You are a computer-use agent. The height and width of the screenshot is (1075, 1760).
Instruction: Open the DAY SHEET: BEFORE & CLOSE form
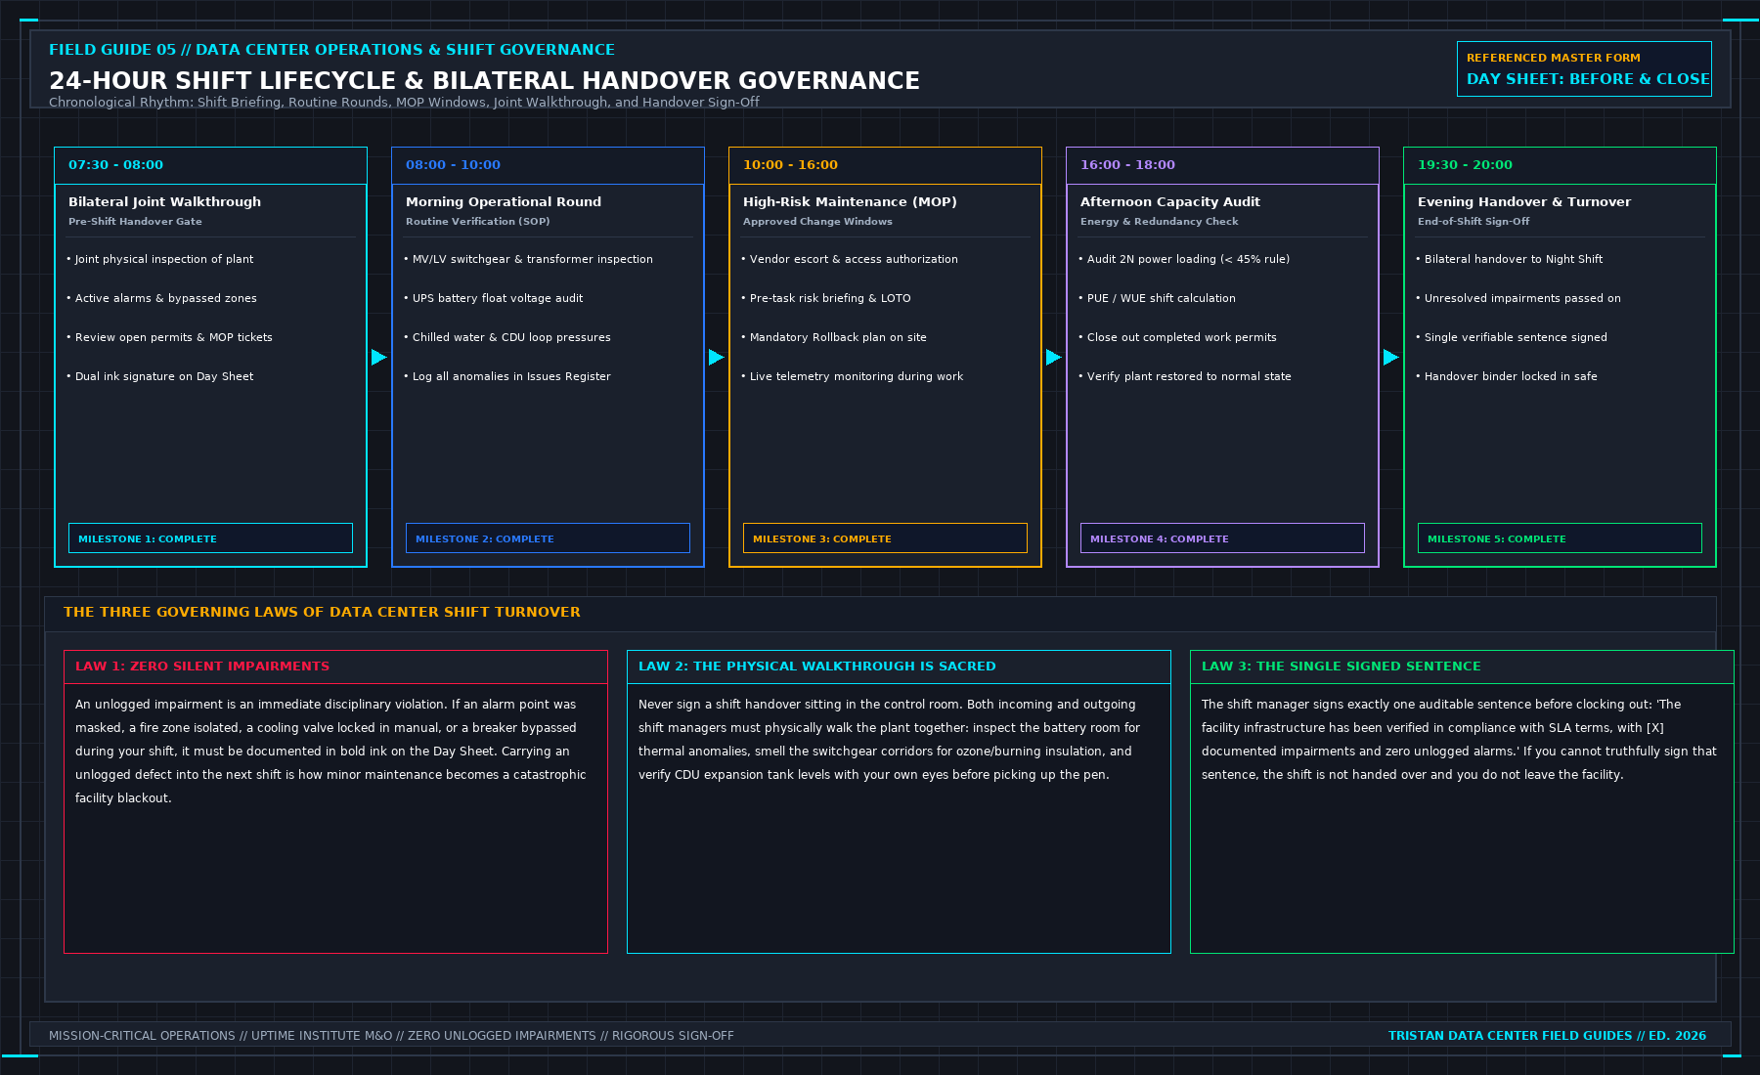pos(1584,68)
